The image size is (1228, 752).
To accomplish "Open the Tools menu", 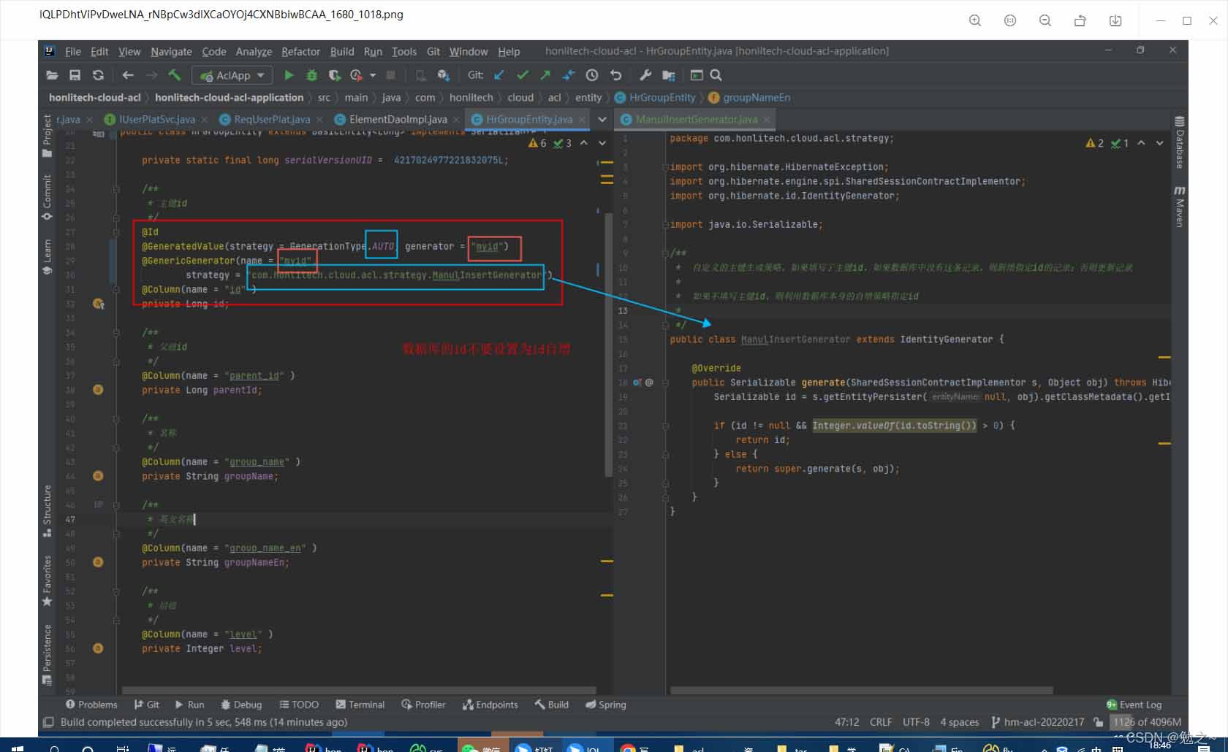I will tap(403, 52).
